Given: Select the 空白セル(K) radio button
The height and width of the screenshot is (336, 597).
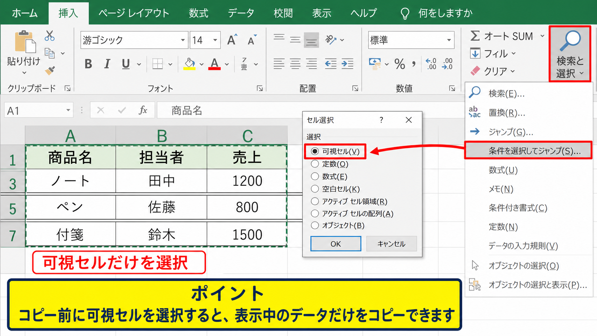Looking at the screenshot, I should tap(315, 189).
